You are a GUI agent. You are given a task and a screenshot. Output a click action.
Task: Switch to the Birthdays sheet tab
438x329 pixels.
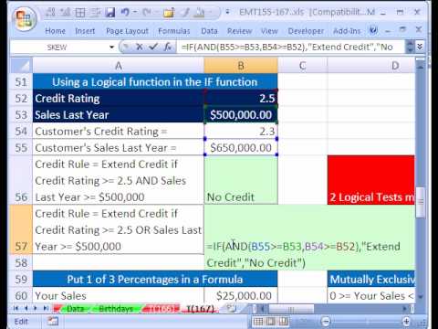point(116,309)
